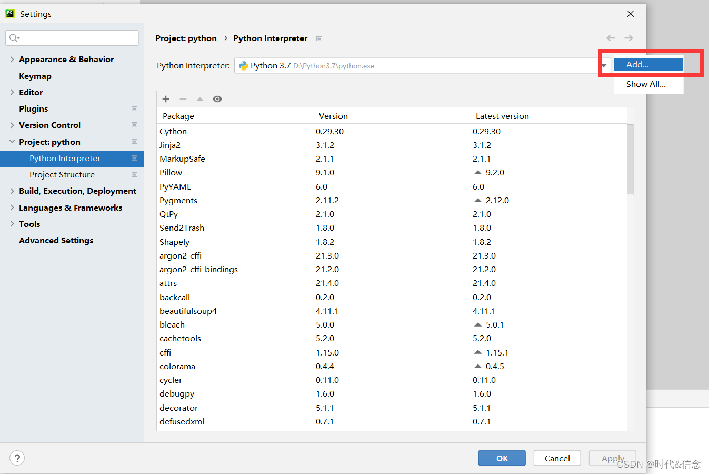The height and width of the screenshot is (474, 709).
Task: Select the Cython package row
Action: 392,131
